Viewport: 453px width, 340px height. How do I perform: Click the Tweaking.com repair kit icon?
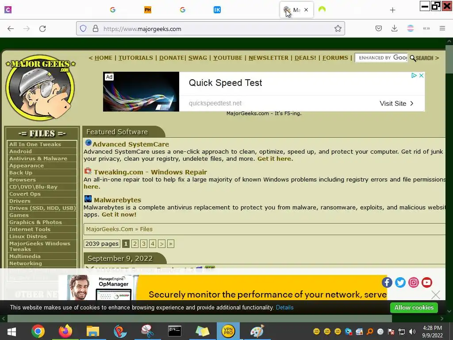[88, 171]
